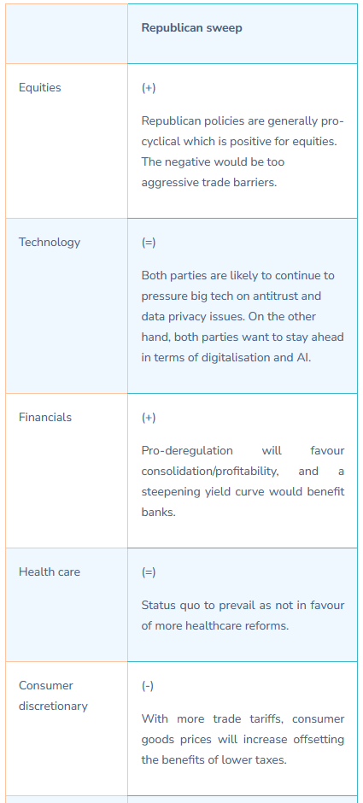Click the (+) rating in Financials row
The image size is (363, 803).
point(149,418)
